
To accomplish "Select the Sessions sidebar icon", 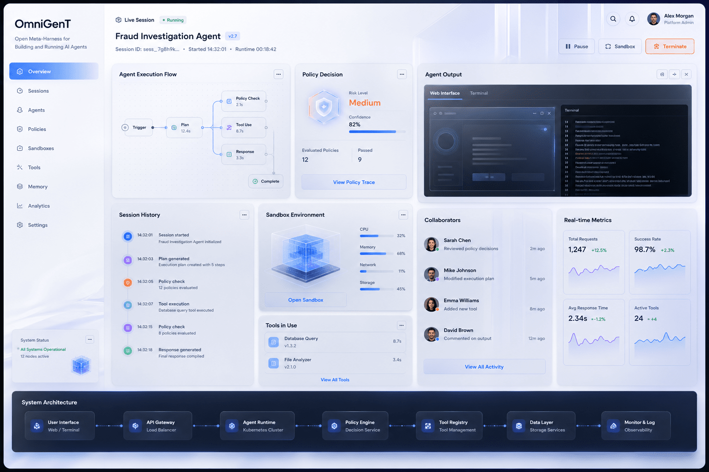I will (x=20, y=91).
